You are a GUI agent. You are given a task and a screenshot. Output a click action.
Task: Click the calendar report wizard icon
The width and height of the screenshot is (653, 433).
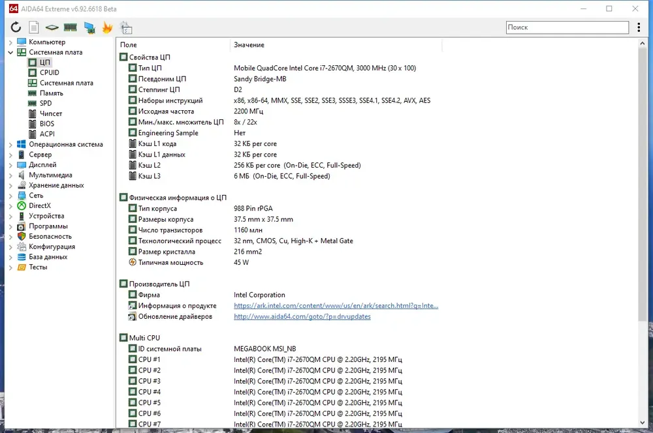[126, 28]
